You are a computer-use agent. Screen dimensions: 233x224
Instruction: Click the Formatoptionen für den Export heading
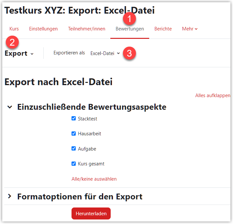(80, 196)
